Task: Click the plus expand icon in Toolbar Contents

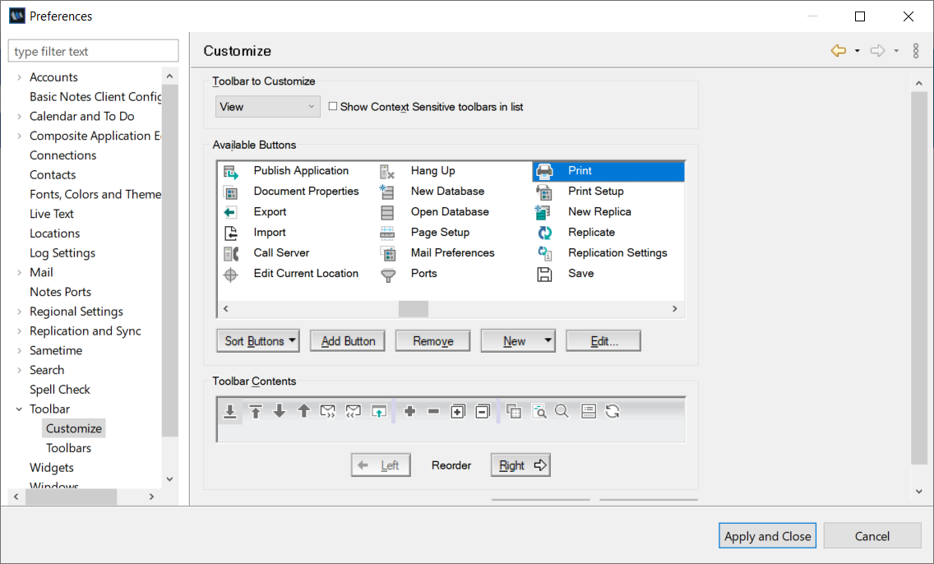Action: [x=409, y=411]
